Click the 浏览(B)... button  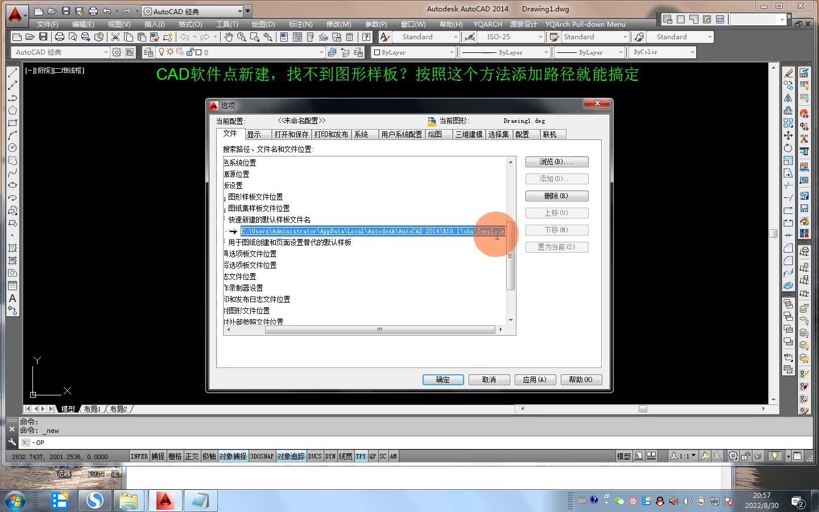(x=556, y=162)
